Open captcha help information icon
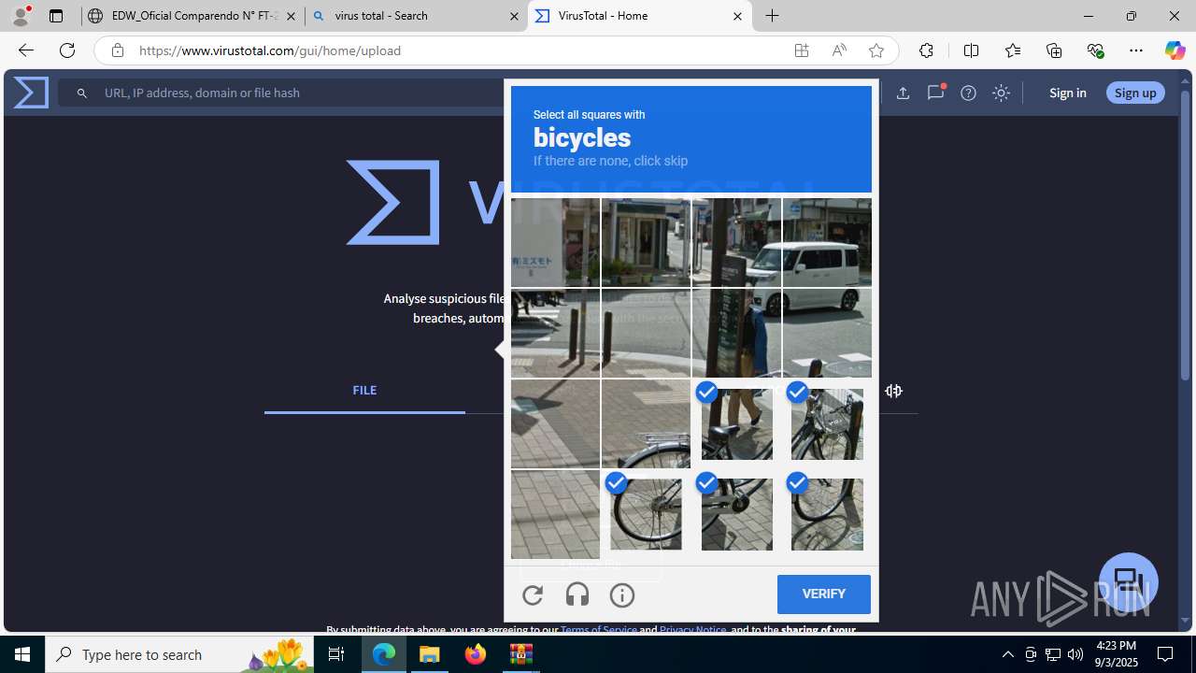1196x673 pixels. coord(622,594)
